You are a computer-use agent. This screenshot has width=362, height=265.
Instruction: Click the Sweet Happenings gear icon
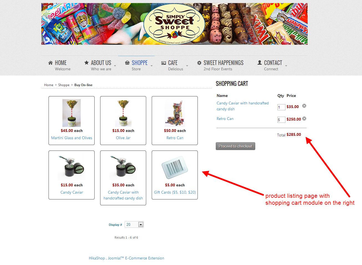tap(199, 63)
